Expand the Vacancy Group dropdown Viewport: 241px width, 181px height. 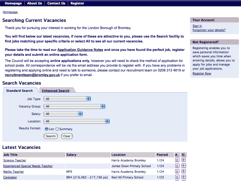(x=74, y=106)
